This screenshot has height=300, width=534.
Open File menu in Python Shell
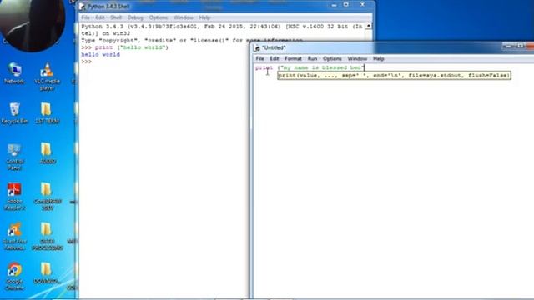coord(85,17)
